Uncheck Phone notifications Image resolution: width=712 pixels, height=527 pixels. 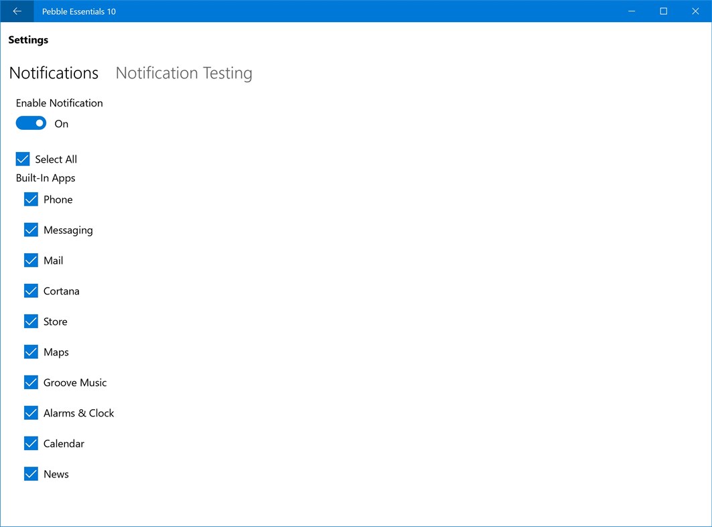(31, 199)
